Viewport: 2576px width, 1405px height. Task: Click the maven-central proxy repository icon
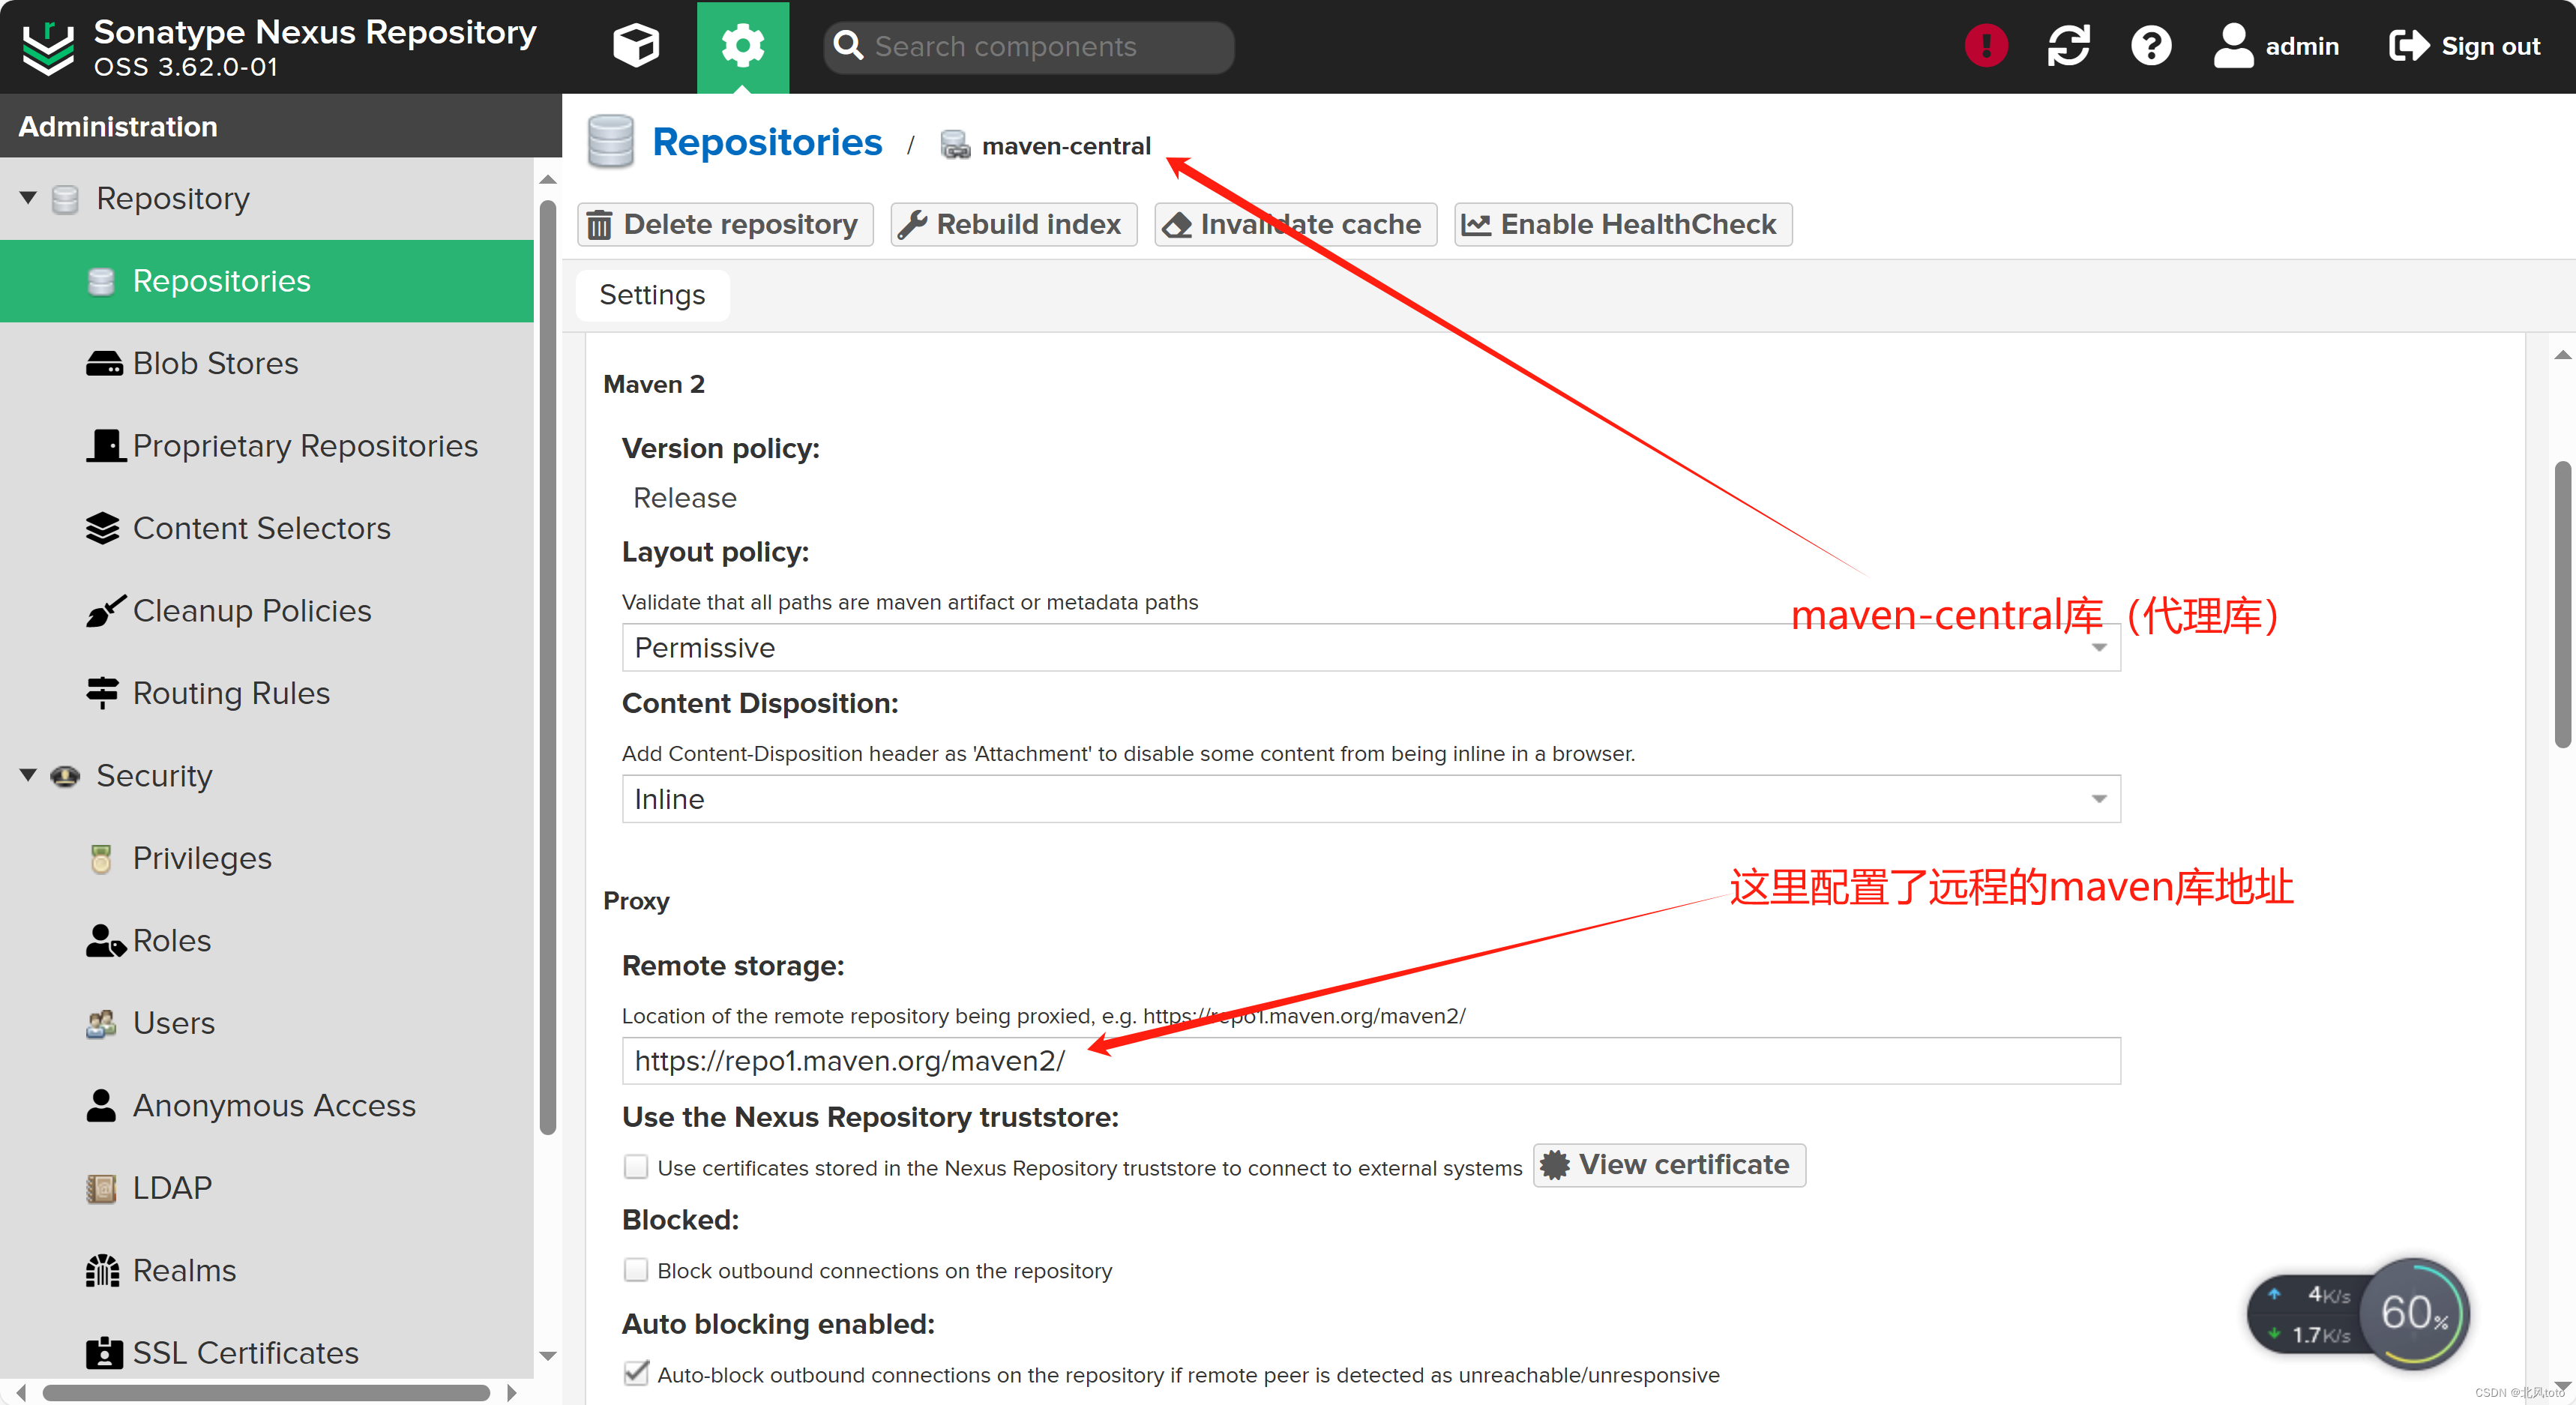955,145
